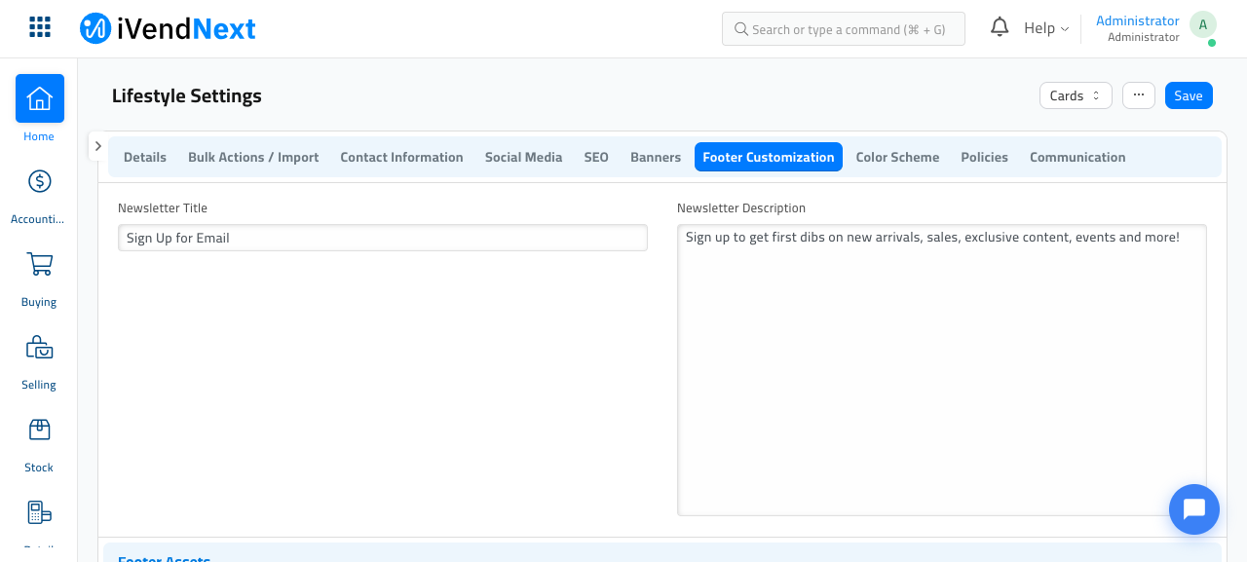Open the more options ellipsis menu
Viewport: 1247px width, 562px height.
(1139, 94)
